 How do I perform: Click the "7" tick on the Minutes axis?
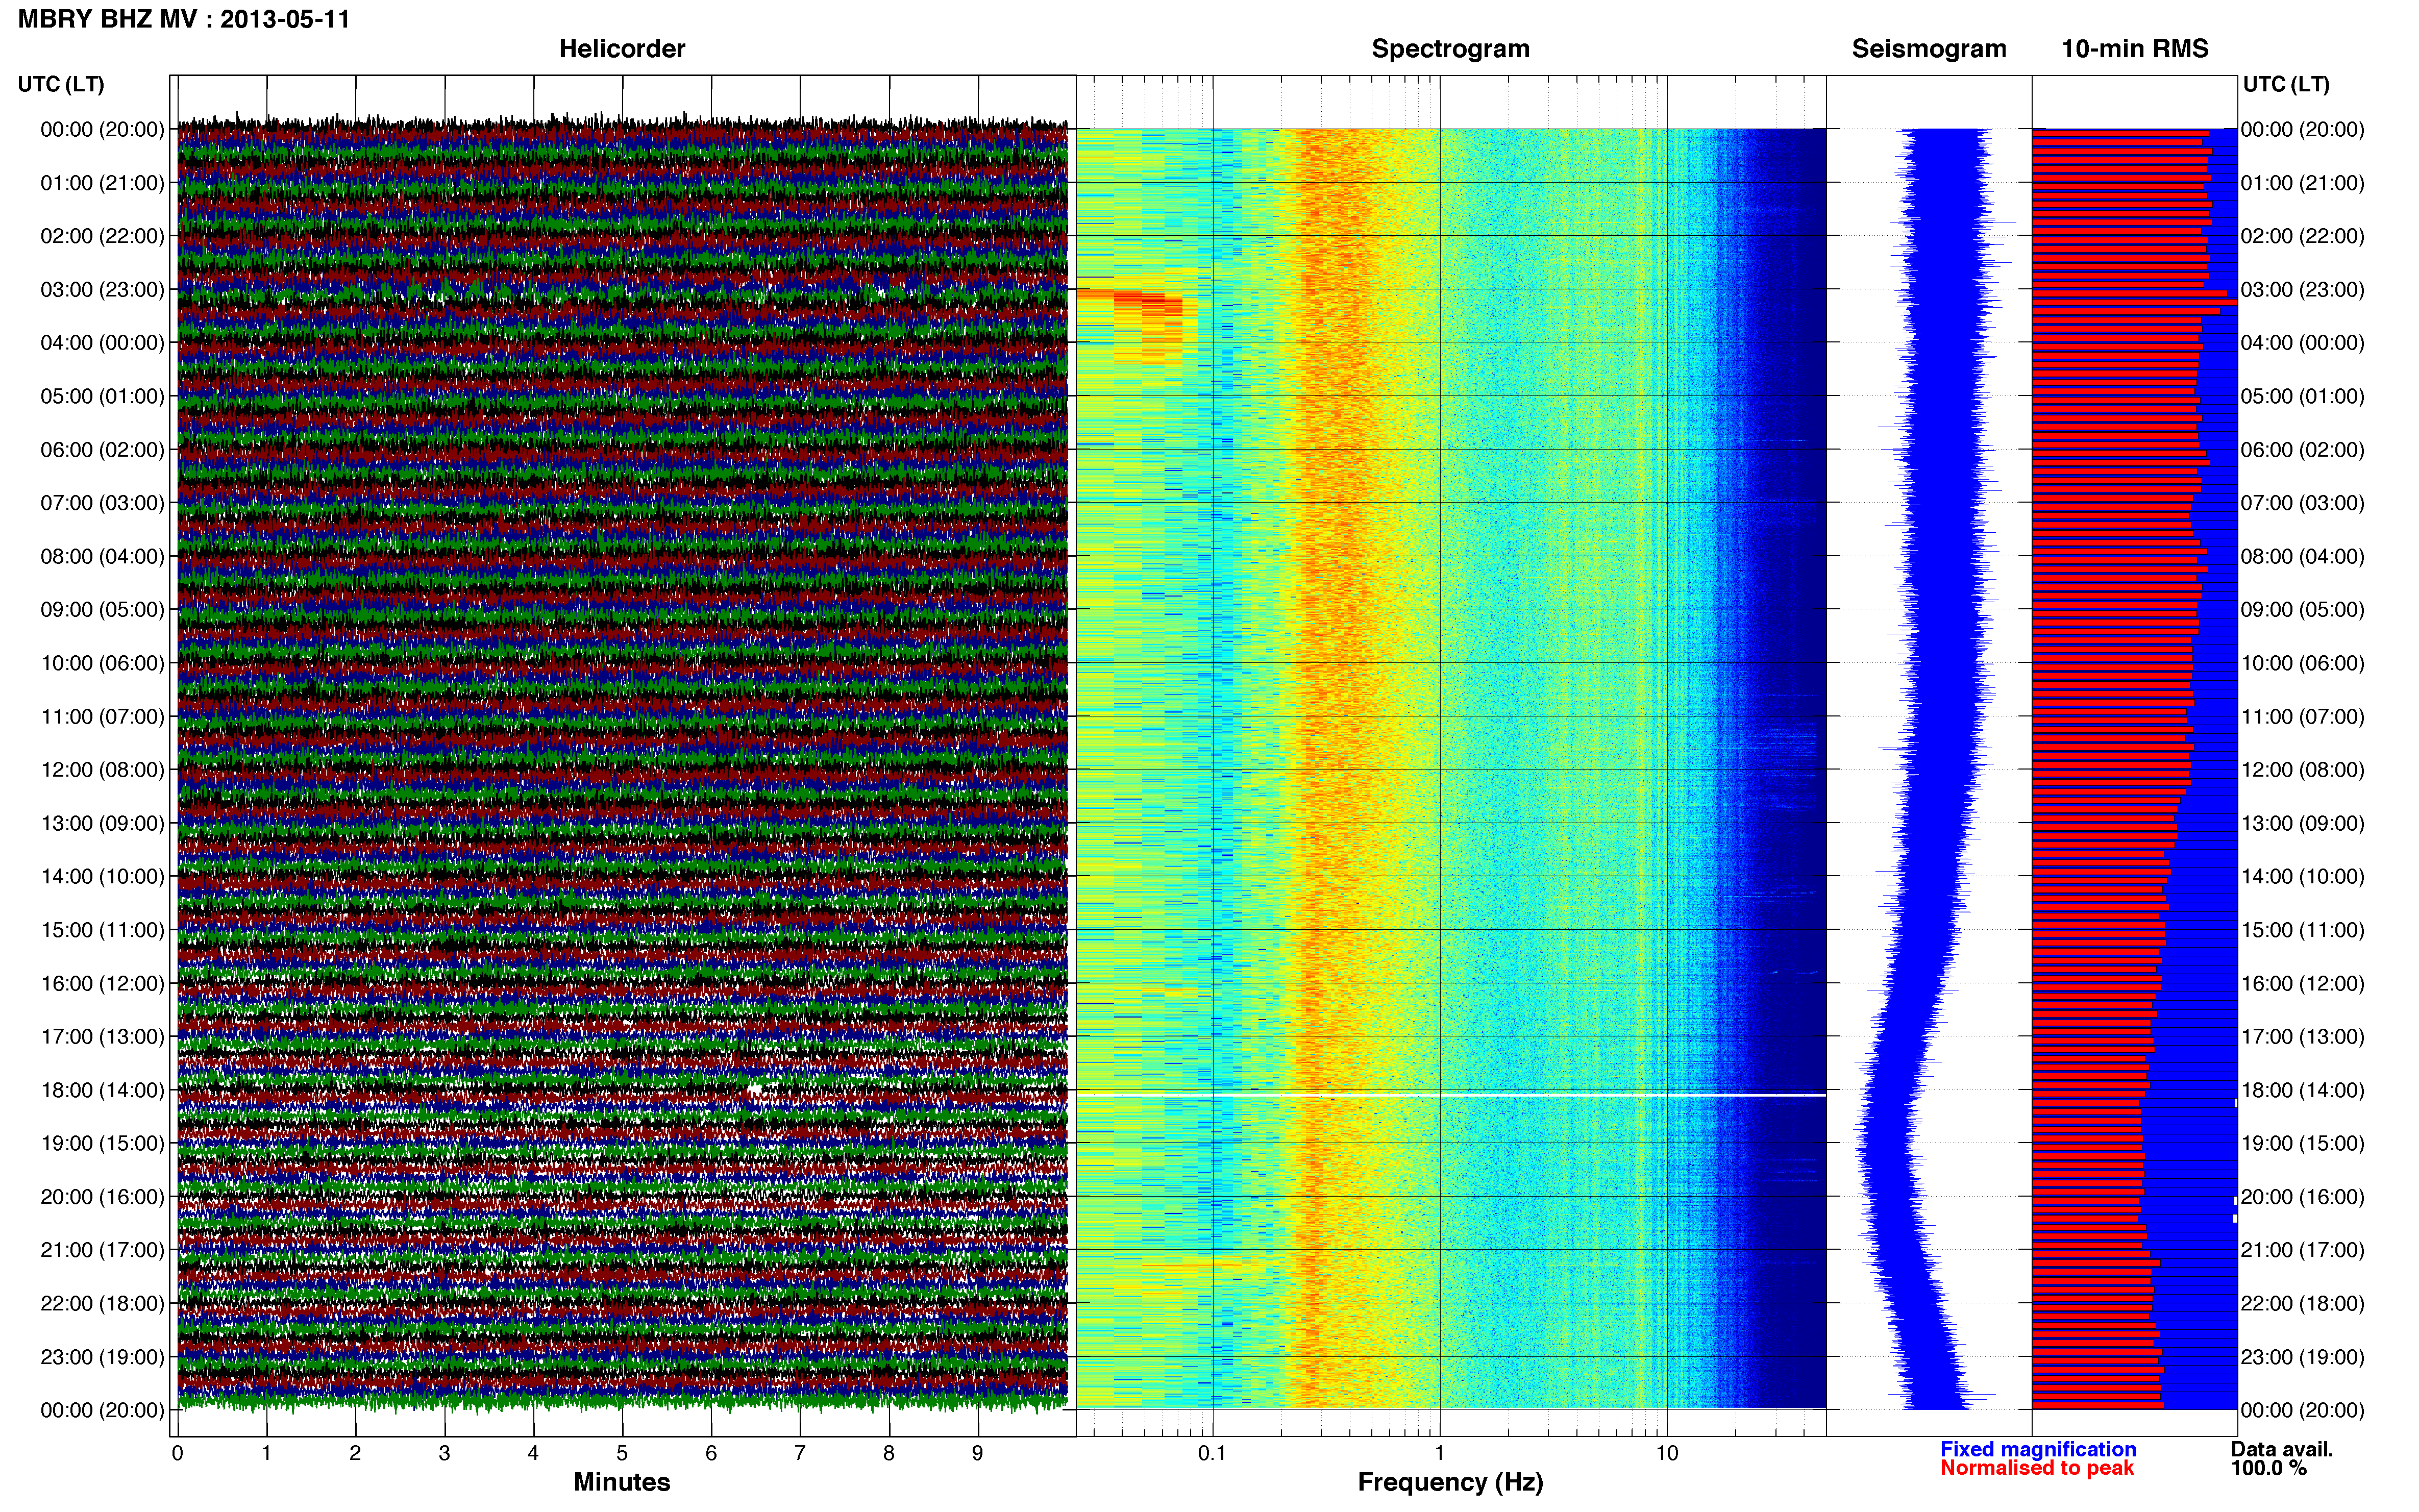800,1453
